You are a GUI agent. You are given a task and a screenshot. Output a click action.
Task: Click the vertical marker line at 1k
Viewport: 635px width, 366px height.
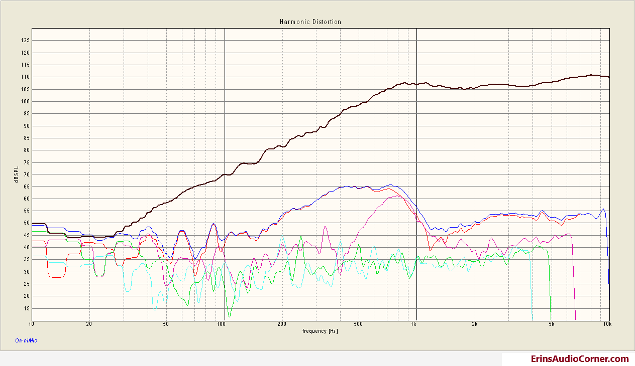[x=416, y=174]
